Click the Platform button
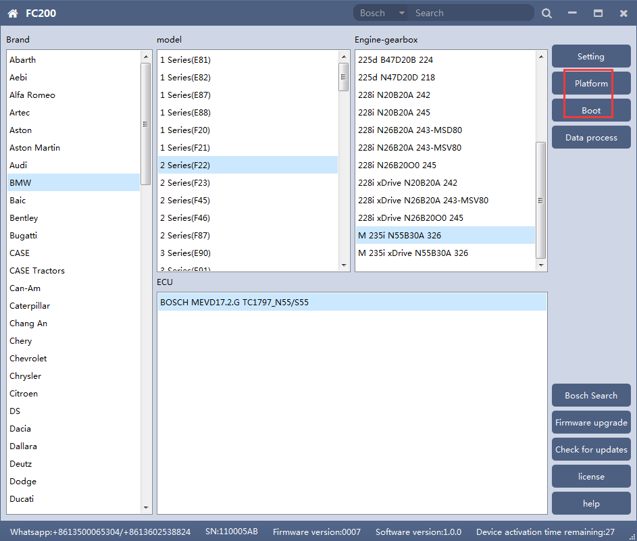 591,83
